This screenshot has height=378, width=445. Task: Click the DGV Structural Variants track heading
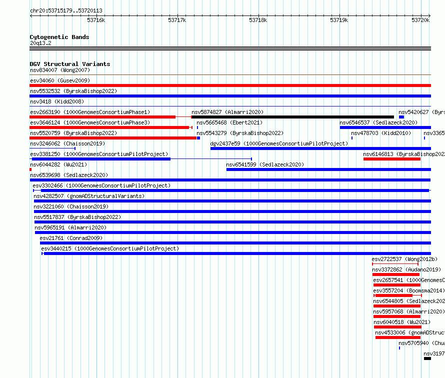tap(70, 64)
